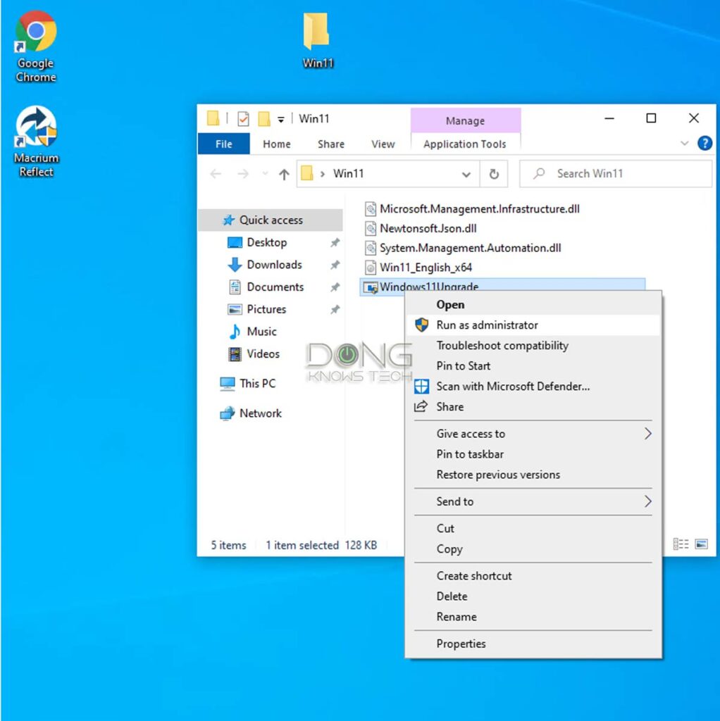Go forward with the Forward arrow
This screenshot has height=721, width=720.
(x=243, y=174)
